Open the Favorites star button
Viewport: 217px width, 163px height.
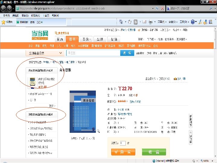coord(7,22)
